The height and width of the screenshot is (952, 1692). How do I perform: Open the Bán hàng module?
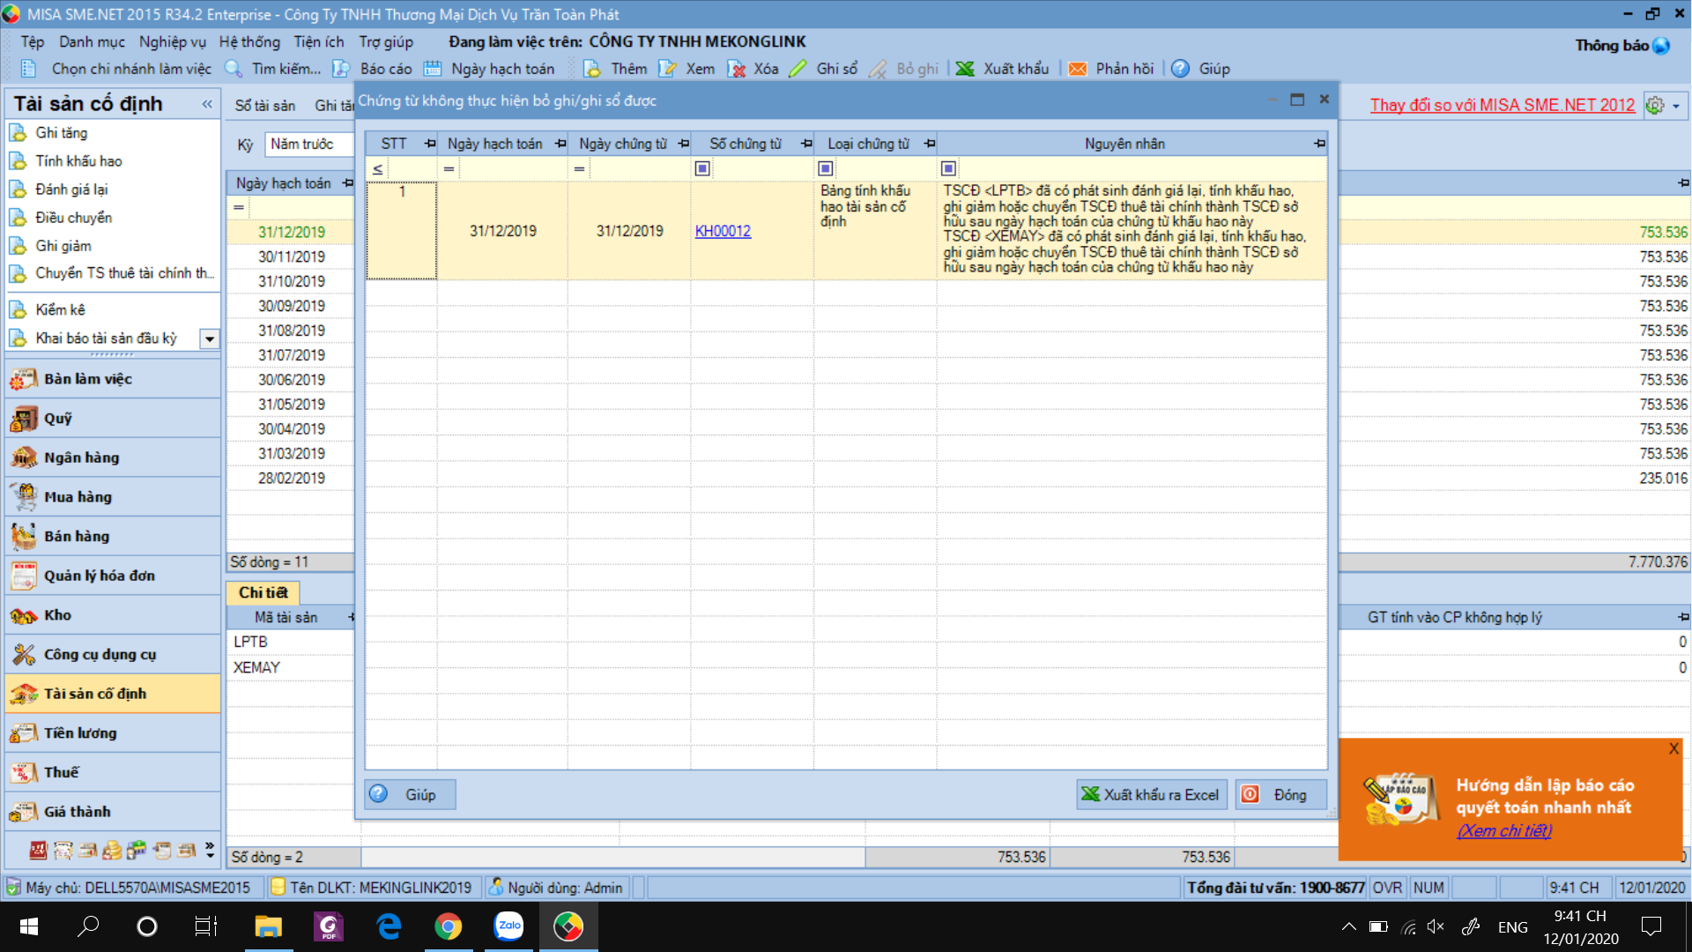pos(112,536)
